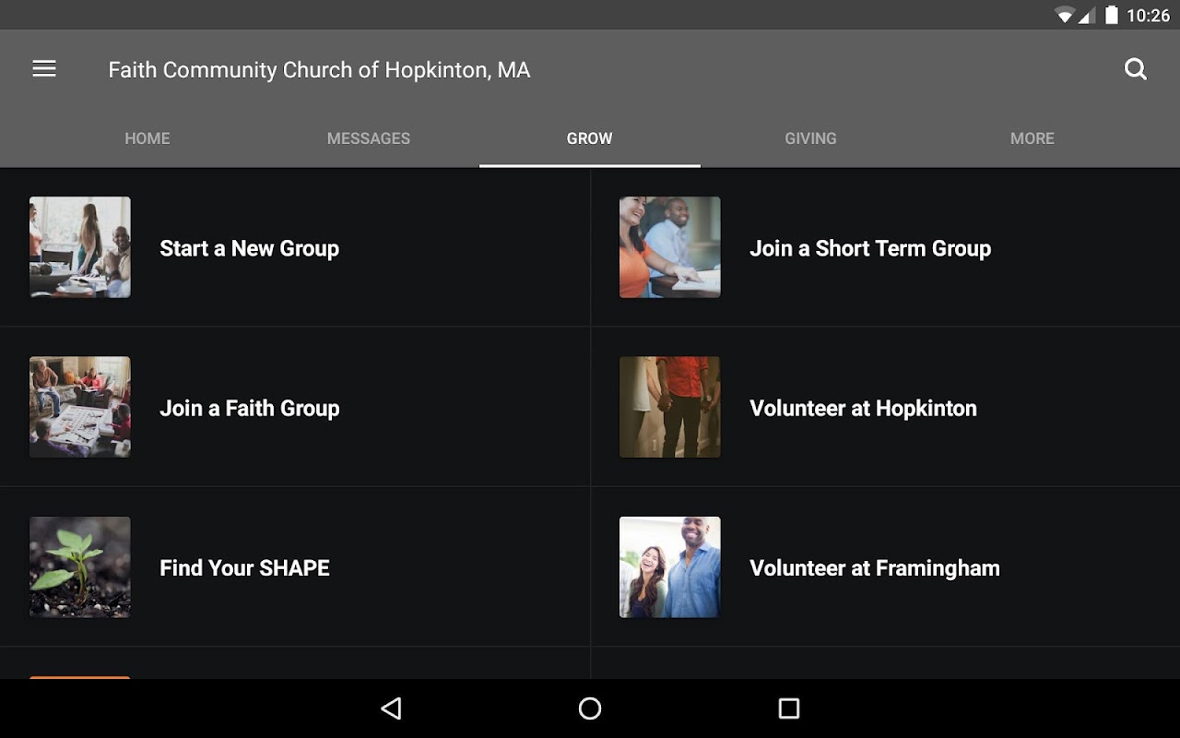Open the Start a New Group link
This screenshot has height=738, width=1180.
click(249, 248)
